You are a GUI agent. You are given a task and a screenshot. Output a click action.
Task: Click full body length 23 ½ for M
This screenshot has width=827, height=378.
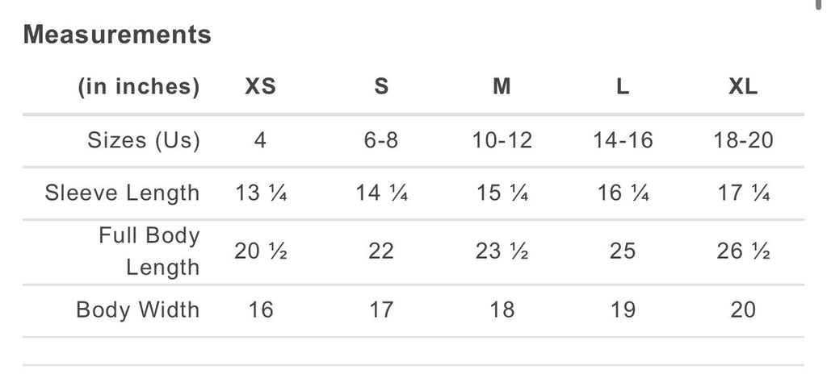[502, 251]
